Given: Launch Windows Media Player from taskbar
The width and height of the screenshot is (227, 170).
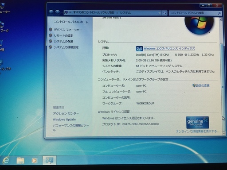Looking at the screenshot, I should tap(34, 160).
